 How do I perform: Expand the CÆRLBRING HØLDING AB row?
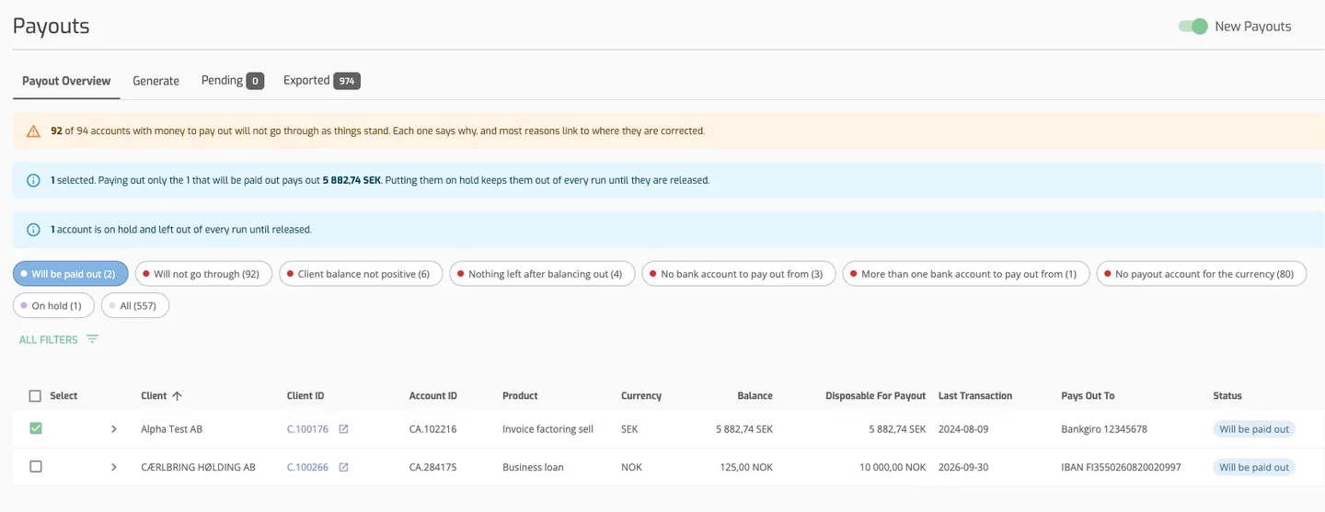pyautogui.click(x=114, y=467)
